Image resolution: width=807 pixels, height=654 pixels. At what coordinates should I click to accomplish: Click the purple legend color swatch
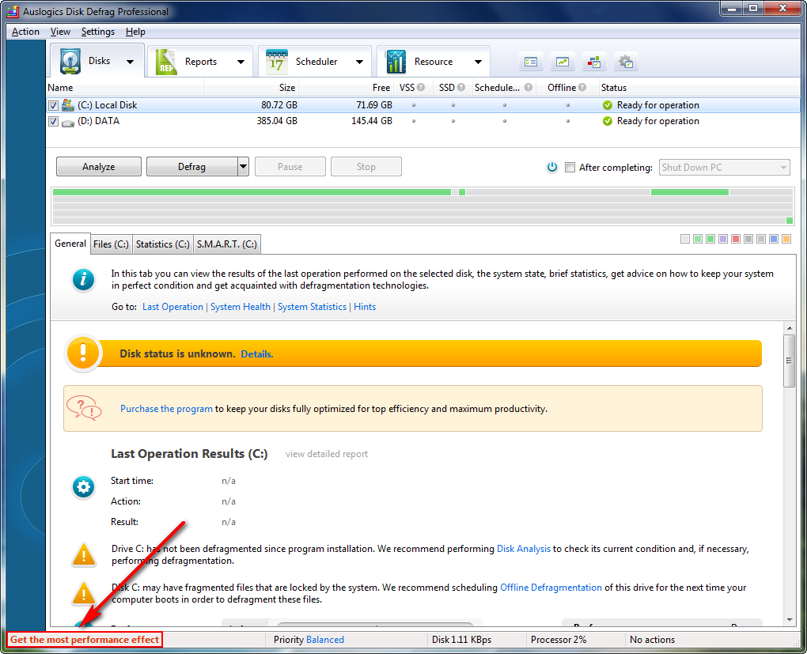(x=723, y=239)
